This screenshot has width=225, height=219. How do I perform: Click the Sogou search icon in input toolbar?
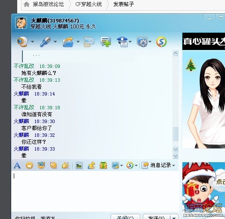pos(130,166)
